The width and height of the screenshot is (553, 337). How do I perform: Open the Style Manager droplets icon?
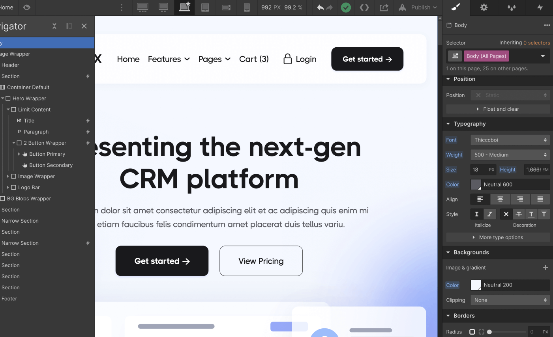tap(511, 7)
